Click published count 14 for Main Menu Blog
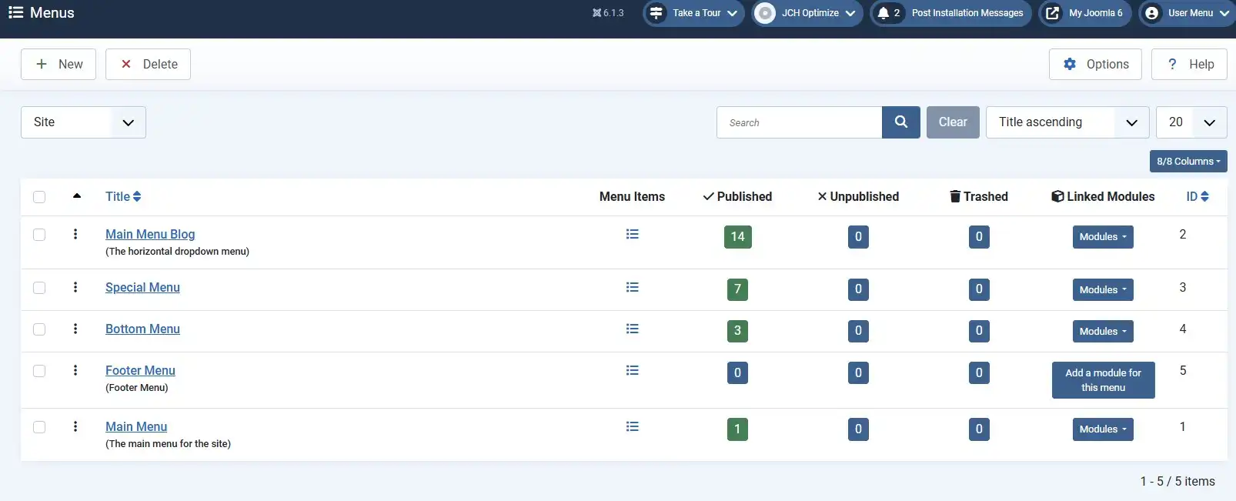Screen dimensions: 1236x501 (737, 237)
